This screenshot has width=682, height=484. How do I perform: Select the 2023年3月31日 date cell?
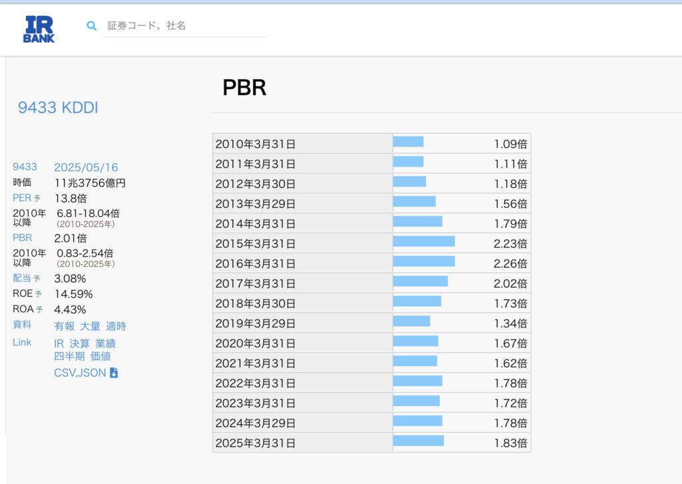[303, 403]
